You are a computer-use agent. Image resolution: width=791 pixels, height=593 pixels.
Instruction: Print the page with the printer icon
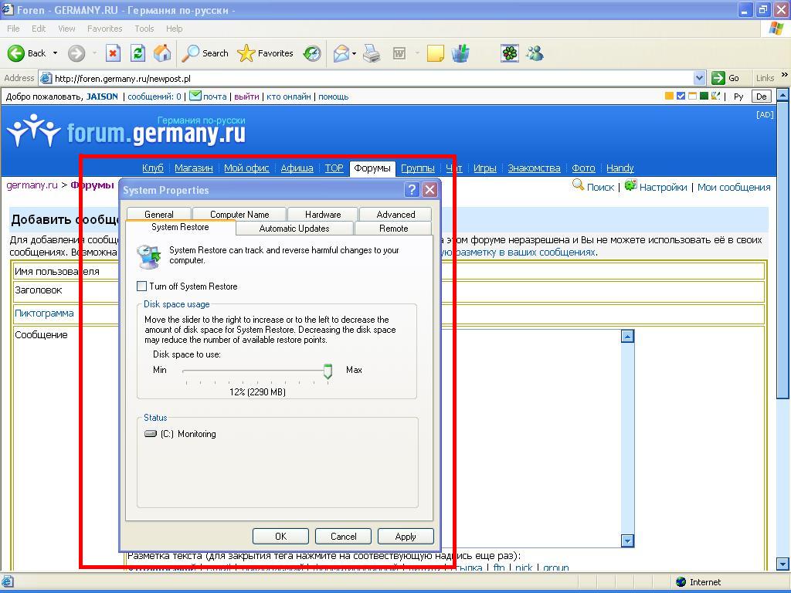point(372,53)
